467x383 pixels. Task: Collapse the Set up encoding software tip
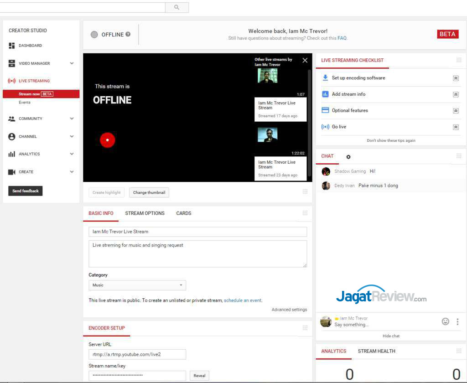click(x=455, y=78)
